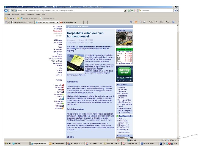Open the Live Search options dropdown

coord(177,11)
